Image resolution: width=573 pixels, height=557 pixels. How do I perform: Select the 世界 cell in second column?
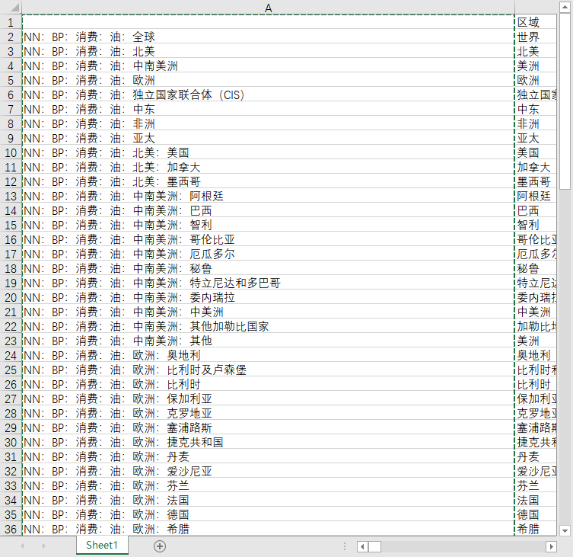[x=536, y=37]
